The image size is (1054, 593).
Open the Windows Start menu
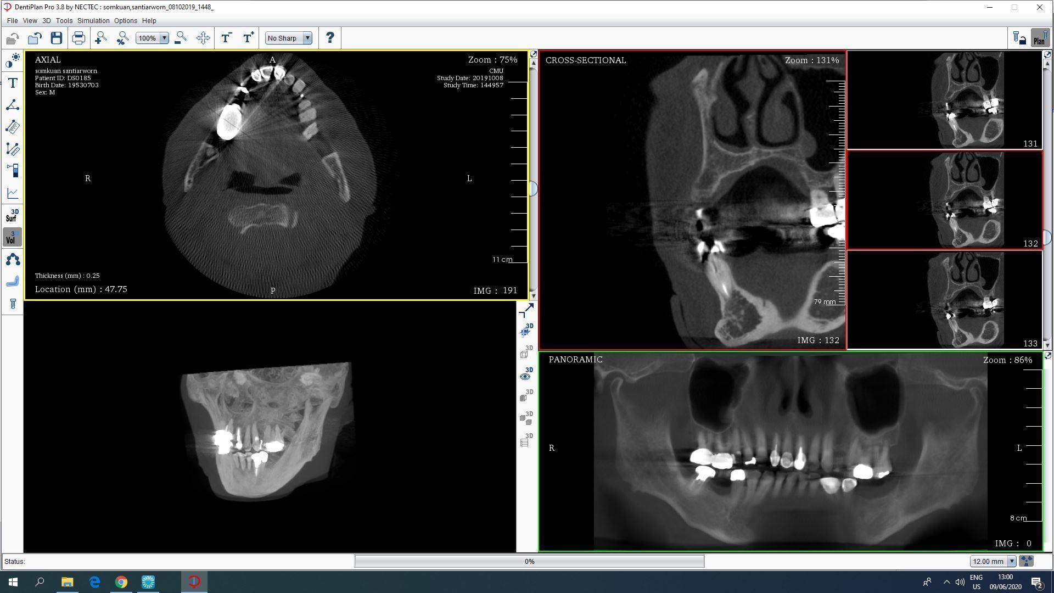pos(13,582)
